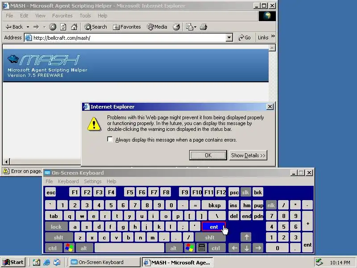The width and height of the screenshot is (357, 268).
Task: Go to Home page icon in IE toolbar
Action: pyautogui.click(x=74, y=27)
